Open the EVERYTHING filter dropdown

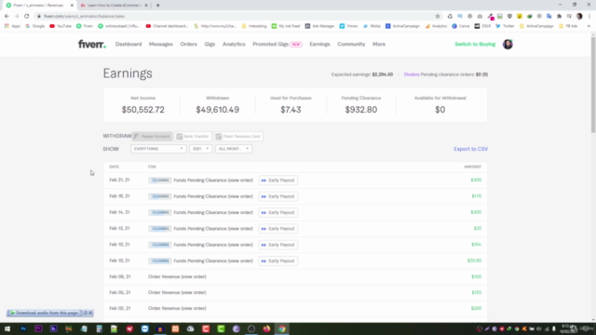(x=158, y=149)
